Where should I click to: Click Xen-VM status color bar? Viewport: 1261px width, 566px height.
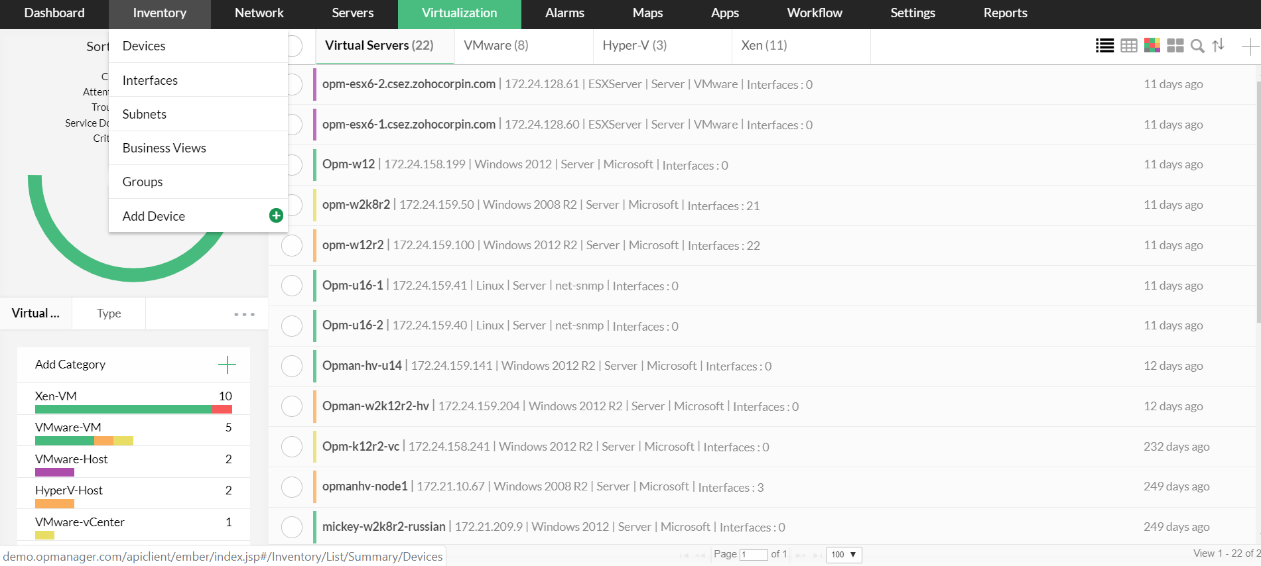pyautogui.click(x=133, y=410)
